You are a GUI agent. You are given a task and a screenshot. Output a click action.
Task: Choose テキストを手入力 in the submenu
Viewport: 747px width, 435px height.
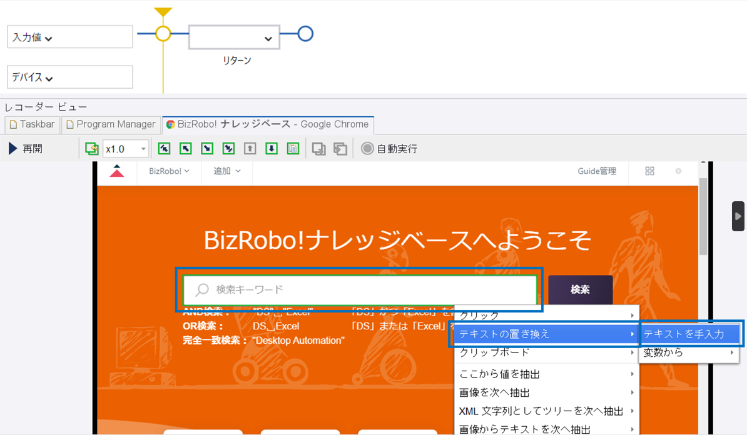coord(689,334)
